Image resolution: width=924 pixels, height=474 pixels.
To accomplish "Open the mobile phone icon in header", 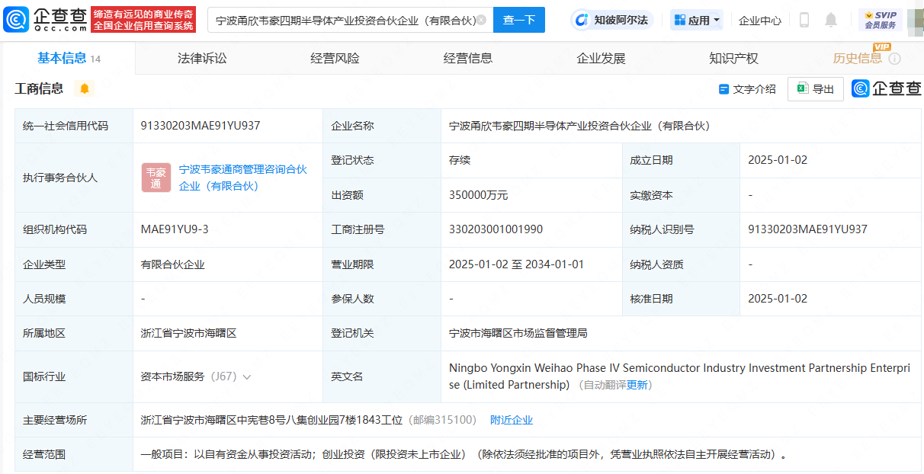I will pos(804,20).
